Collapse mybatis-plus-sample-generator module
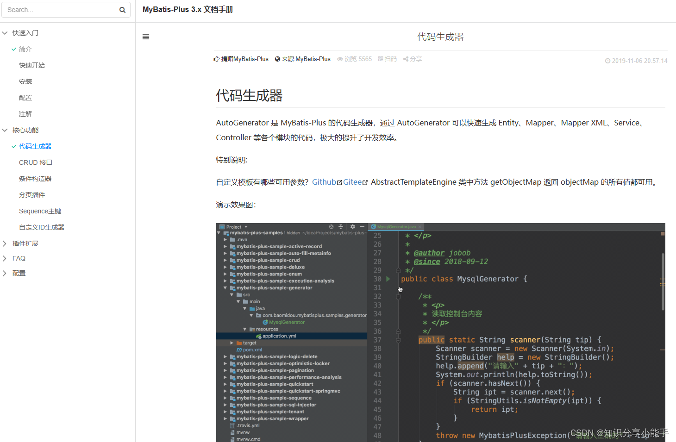Image resolution: width=676 pixels, height=442 pixels. (x=225, y=288)
